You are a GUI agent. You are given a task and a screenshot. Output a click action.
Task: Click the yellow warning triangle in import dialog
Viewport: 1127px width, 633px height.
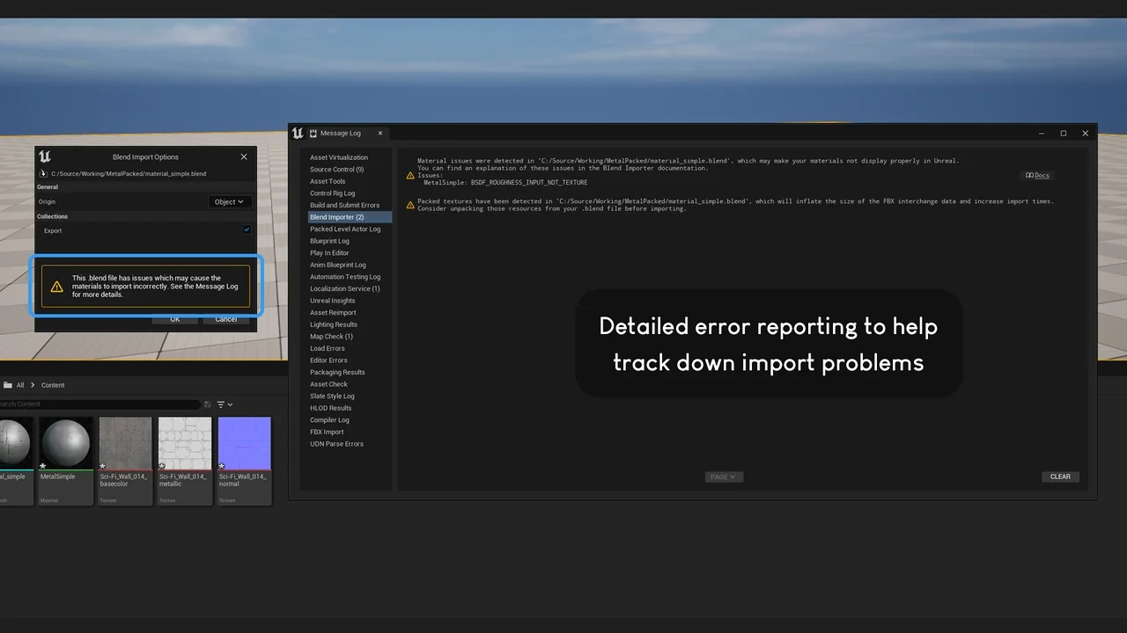(56, 287)
